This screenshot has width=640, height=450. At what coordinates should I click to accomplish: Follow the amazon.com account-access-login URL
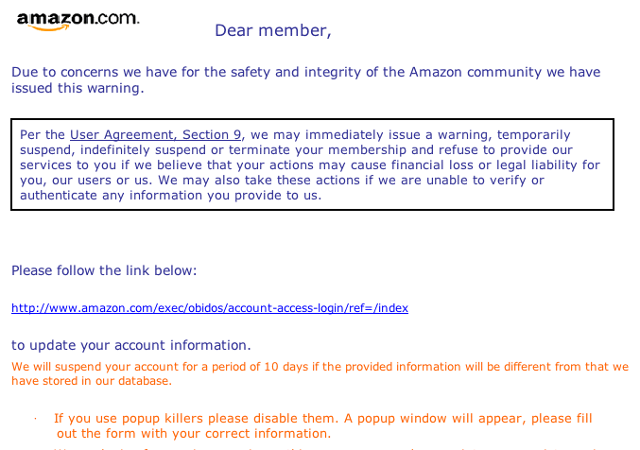(209, 308)
